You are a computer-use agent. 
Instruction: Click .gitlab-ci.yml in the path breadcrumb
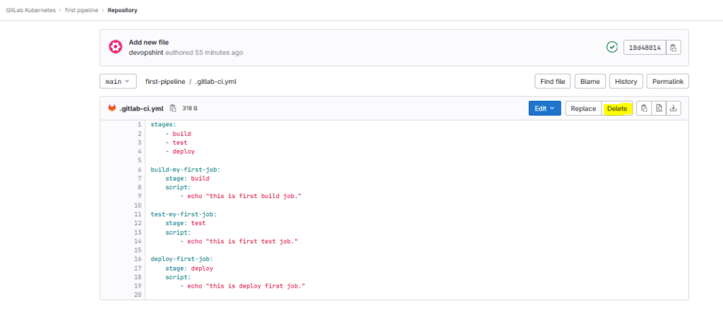(x=216, y=82)
